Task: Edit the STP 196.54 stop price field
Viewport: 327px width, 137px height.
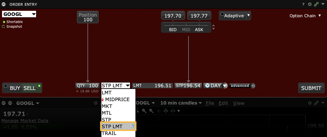Action: tap(188, 86)
